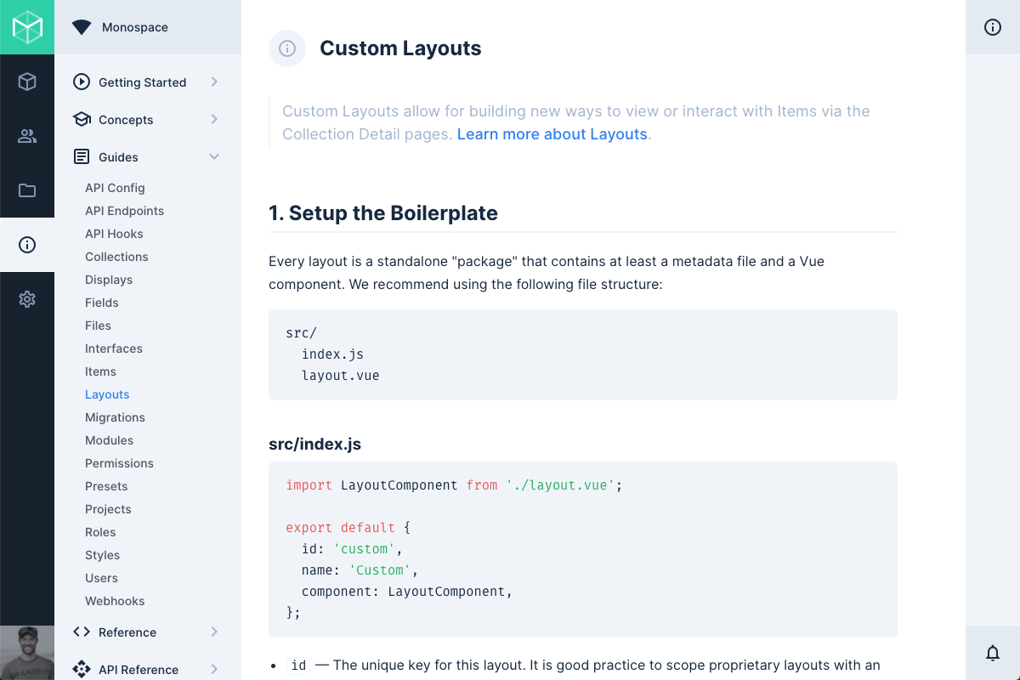Open the Documentation module icon
The image size is (1020, 680).
(27, 245)
